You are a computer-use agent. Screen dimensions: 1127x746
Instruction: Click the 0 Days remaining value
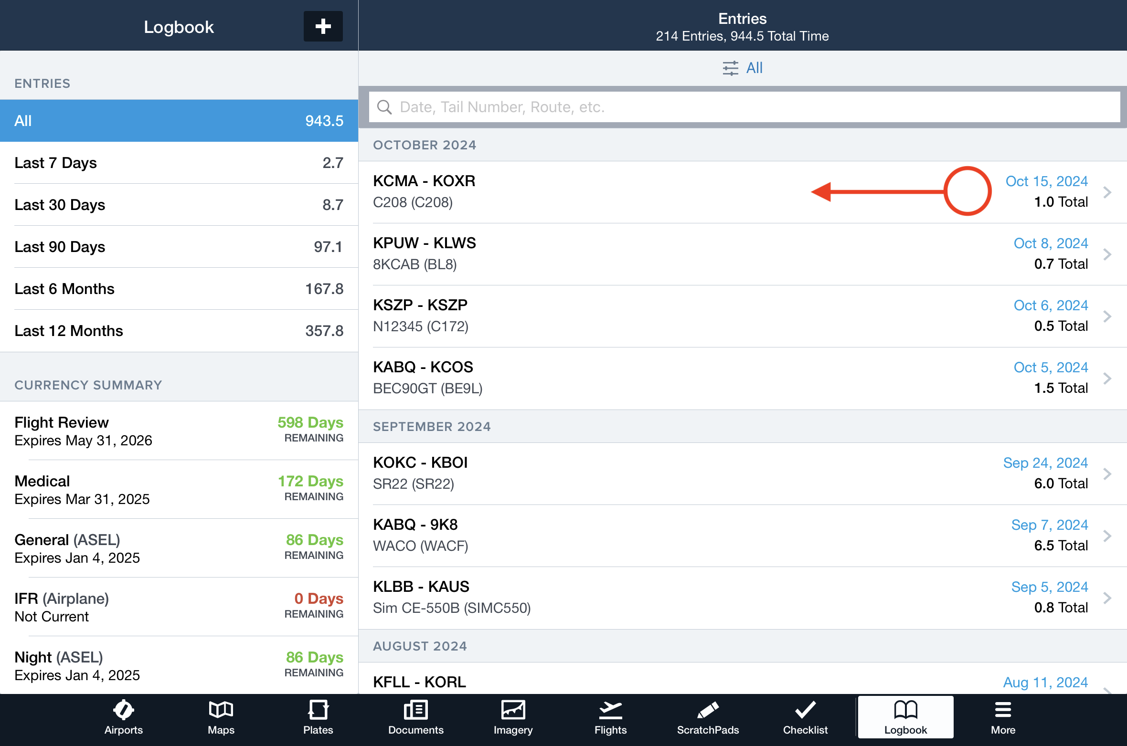[319, 599]
